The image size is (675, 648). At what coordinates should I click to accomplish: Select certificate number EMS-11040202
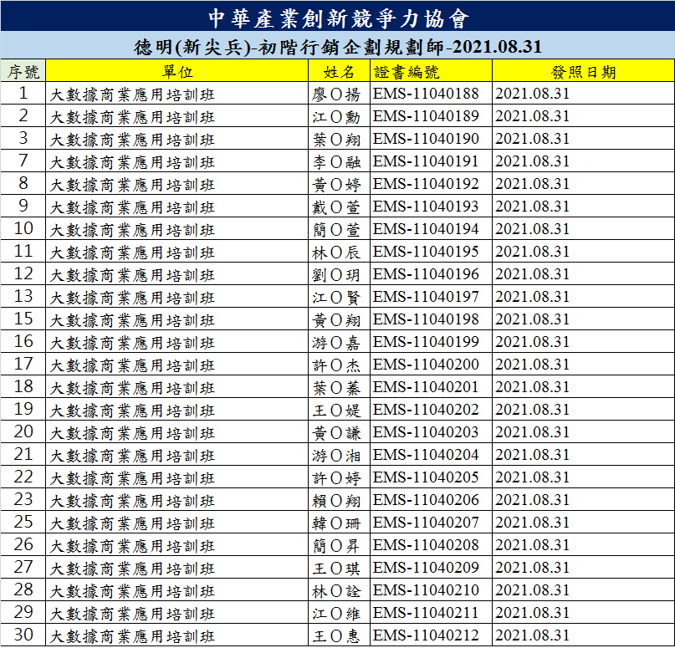point(425,410)
